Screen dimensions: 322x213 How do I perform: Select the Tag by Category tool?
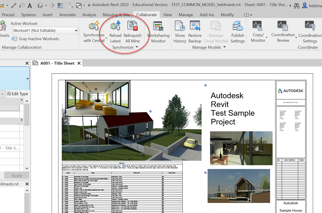tap(22, 5)
